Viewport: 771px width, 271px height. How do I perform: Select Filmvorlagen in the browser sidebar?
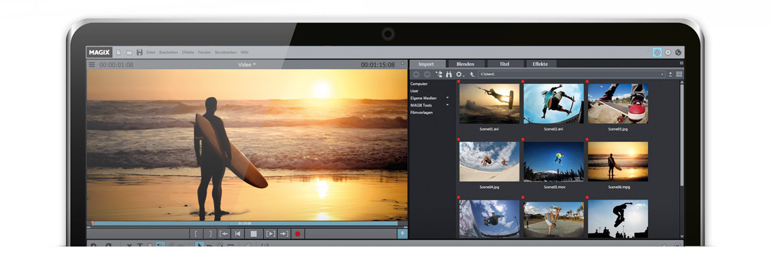pos(422,113)
